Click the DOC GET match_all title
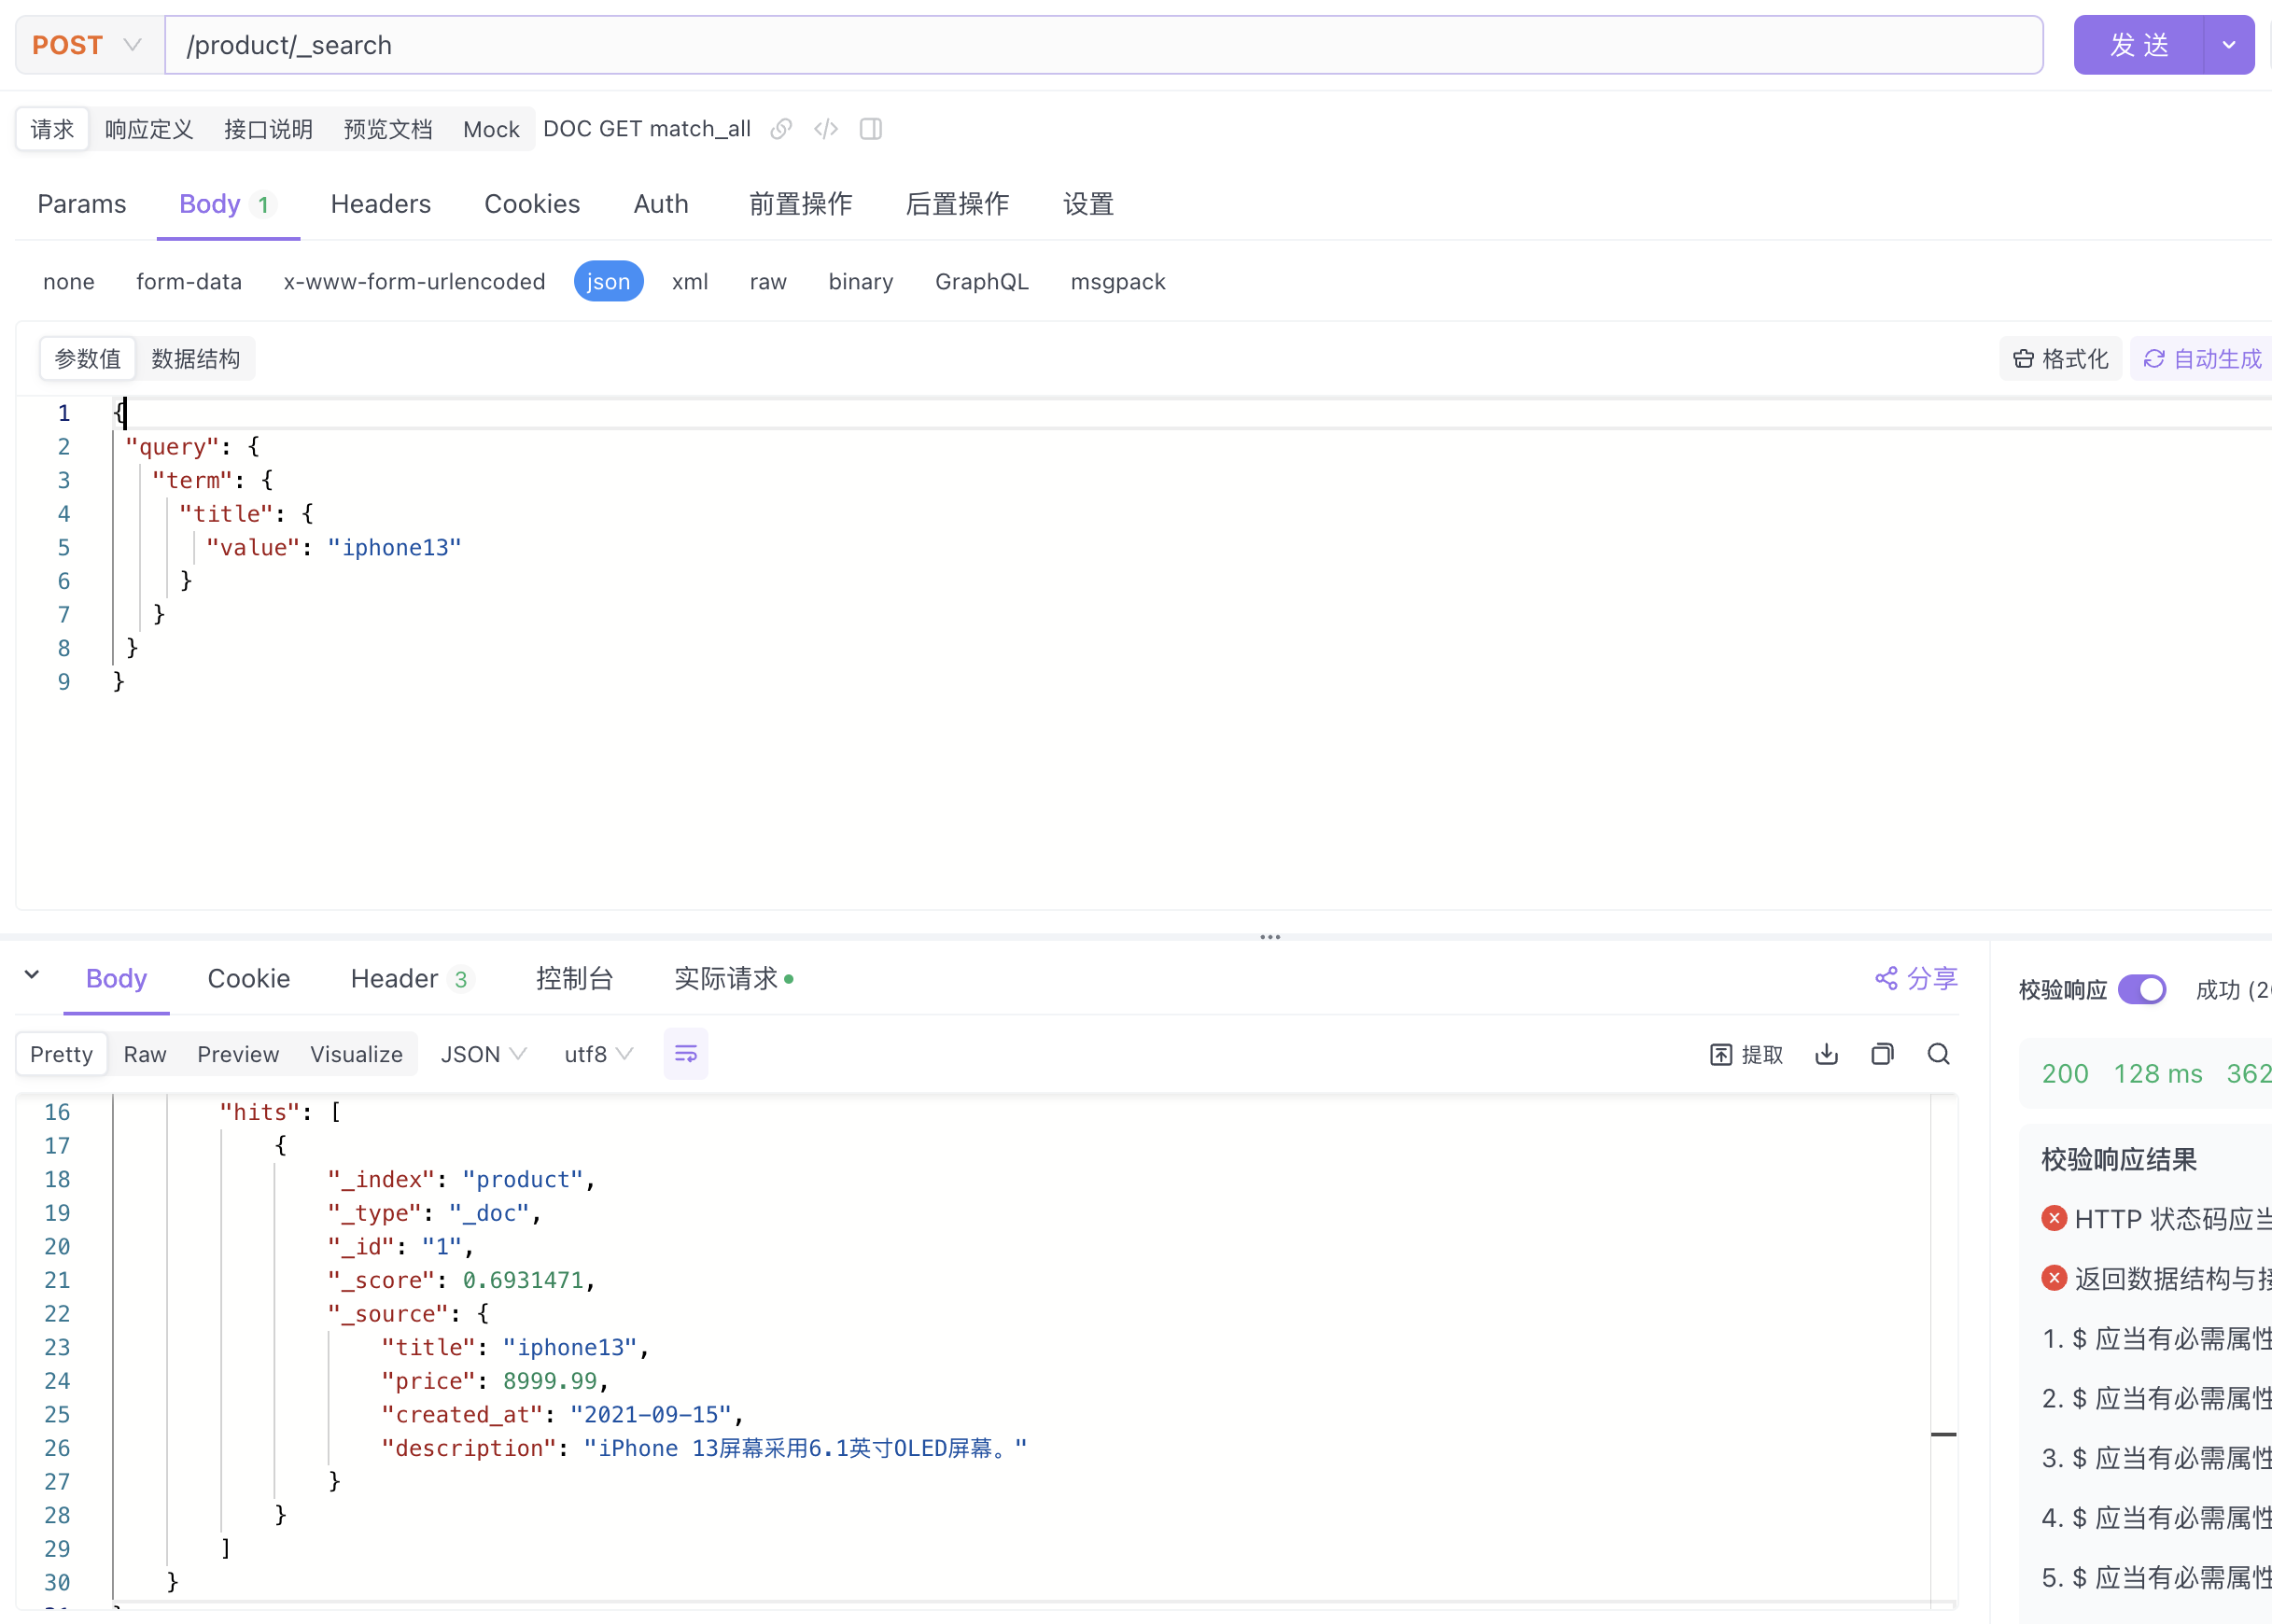Screen dimensions: 2272x1624 (x=647, y=129)
